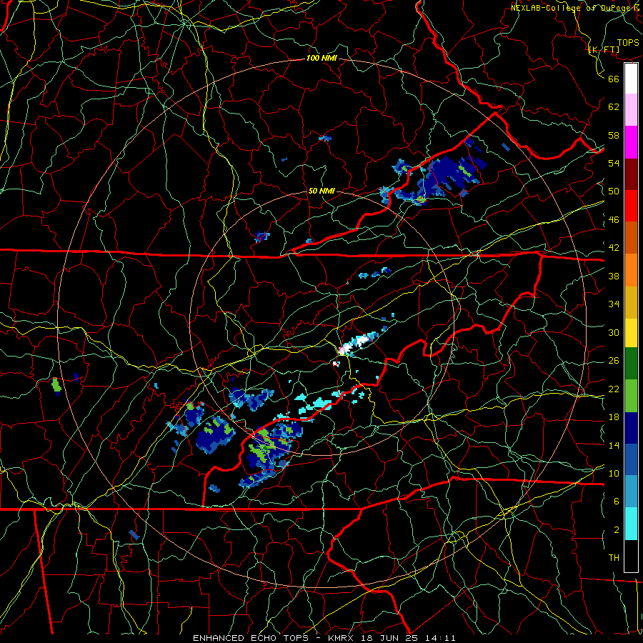Screen dimensions: 643x643
Task: Click the '100 NMI' range ring label
Action: pos(321,58)
